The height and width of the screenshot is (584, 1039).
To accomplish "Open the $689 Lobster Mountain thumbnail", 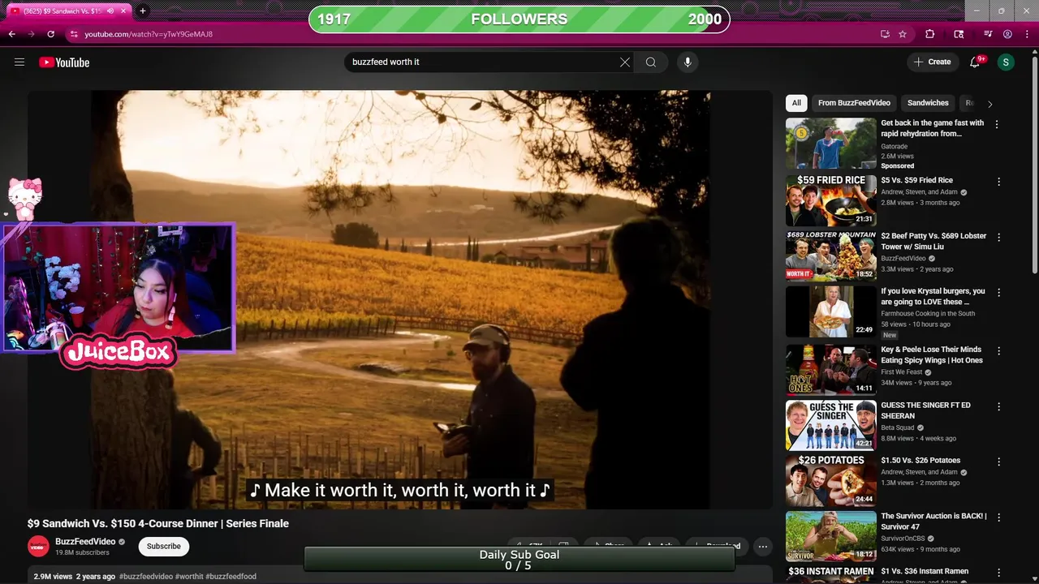I will point(831,255).
